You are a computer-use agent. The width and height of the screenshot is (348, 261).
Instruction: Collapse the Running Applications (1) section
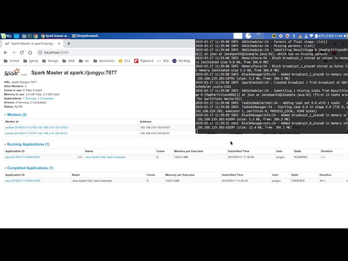coord(27,144)
